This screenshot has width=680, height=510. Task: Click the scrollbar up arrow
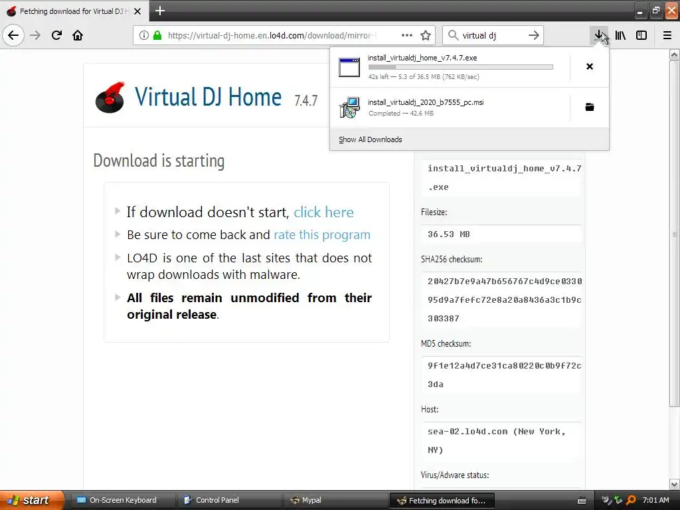click(675, 54)
